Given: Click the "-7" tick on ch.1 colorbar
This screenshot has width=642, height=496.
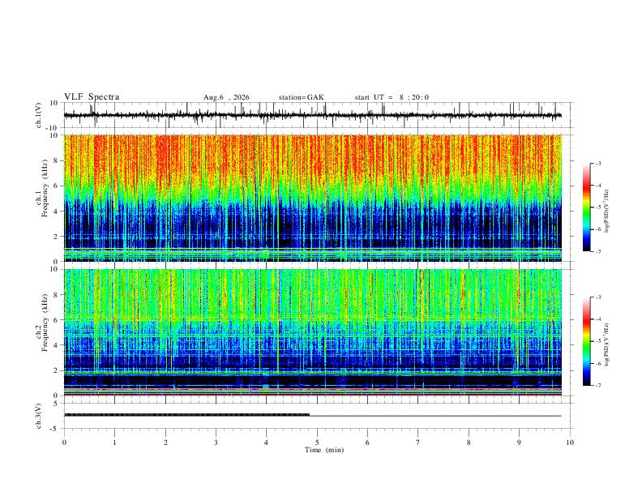Looking at the screenshot, I should 597,252.
